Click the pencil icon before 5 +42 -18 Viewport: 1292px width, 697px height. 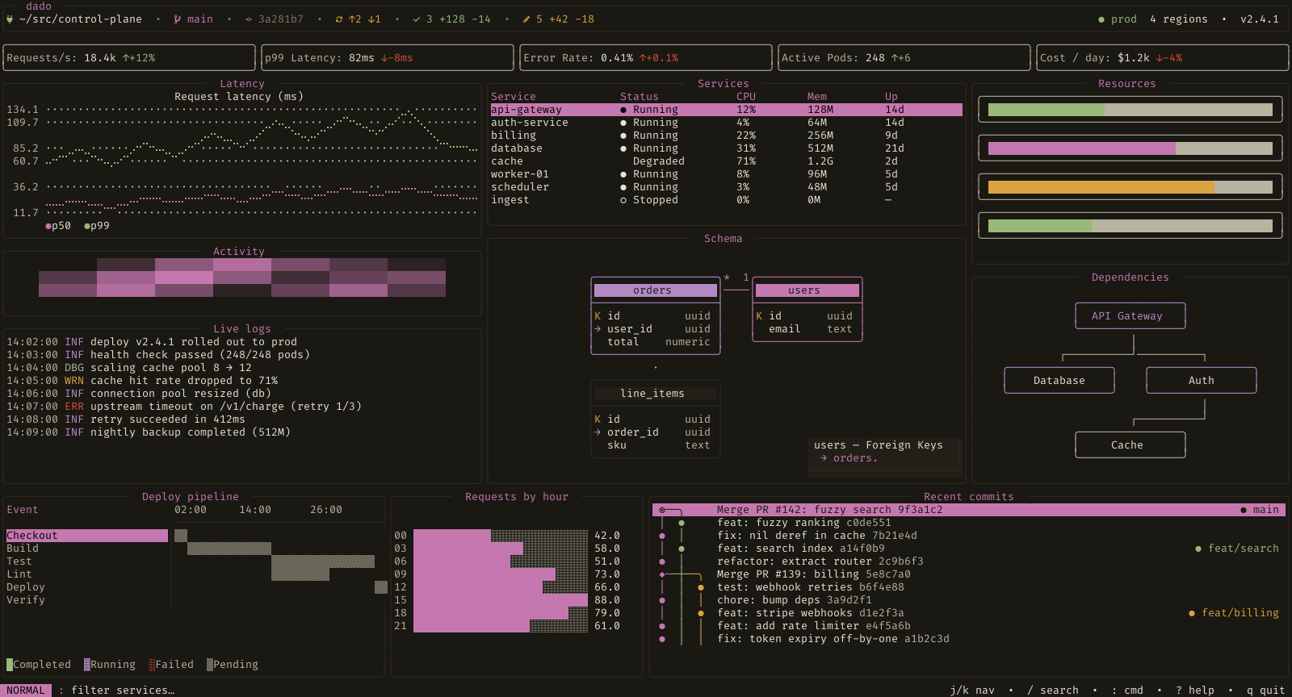[x=526, y=19]
